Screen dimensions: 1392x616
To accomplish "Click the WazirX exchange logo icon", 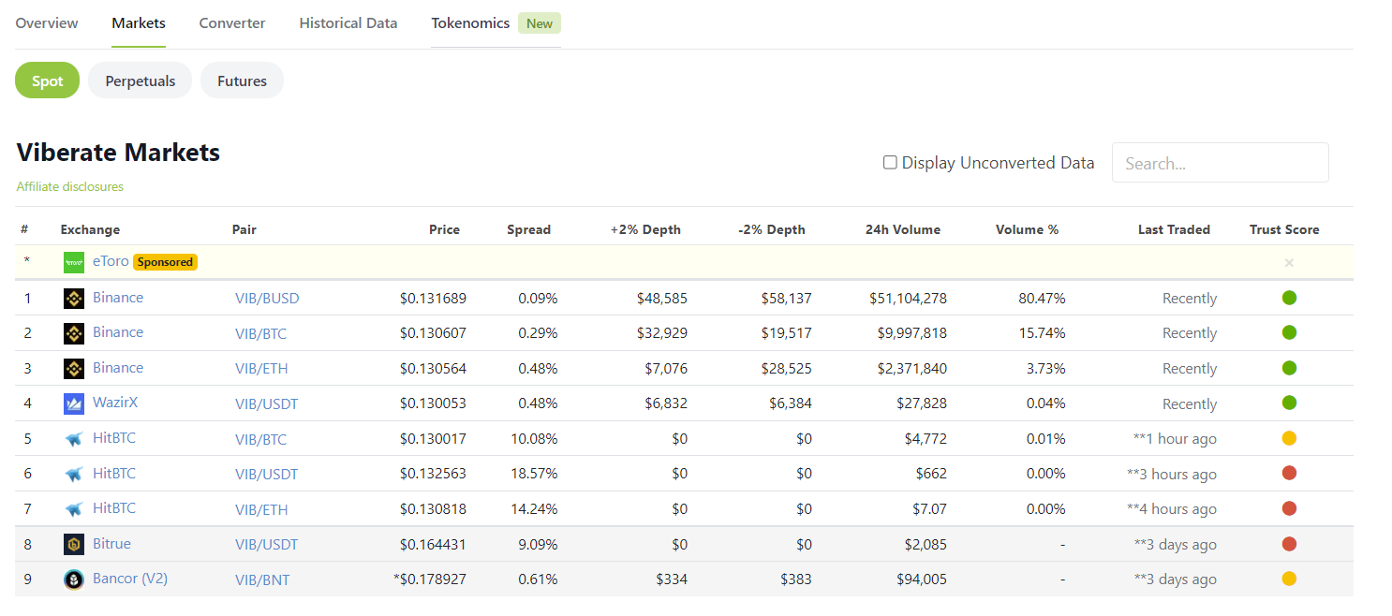I will pyautogui.click(x=74, y=403).
